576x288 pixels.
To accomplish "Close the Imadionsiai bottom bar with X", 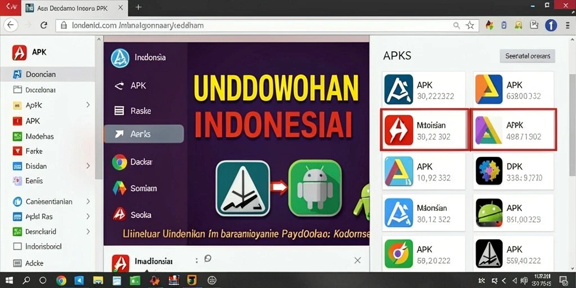I will tap(357, 260).
